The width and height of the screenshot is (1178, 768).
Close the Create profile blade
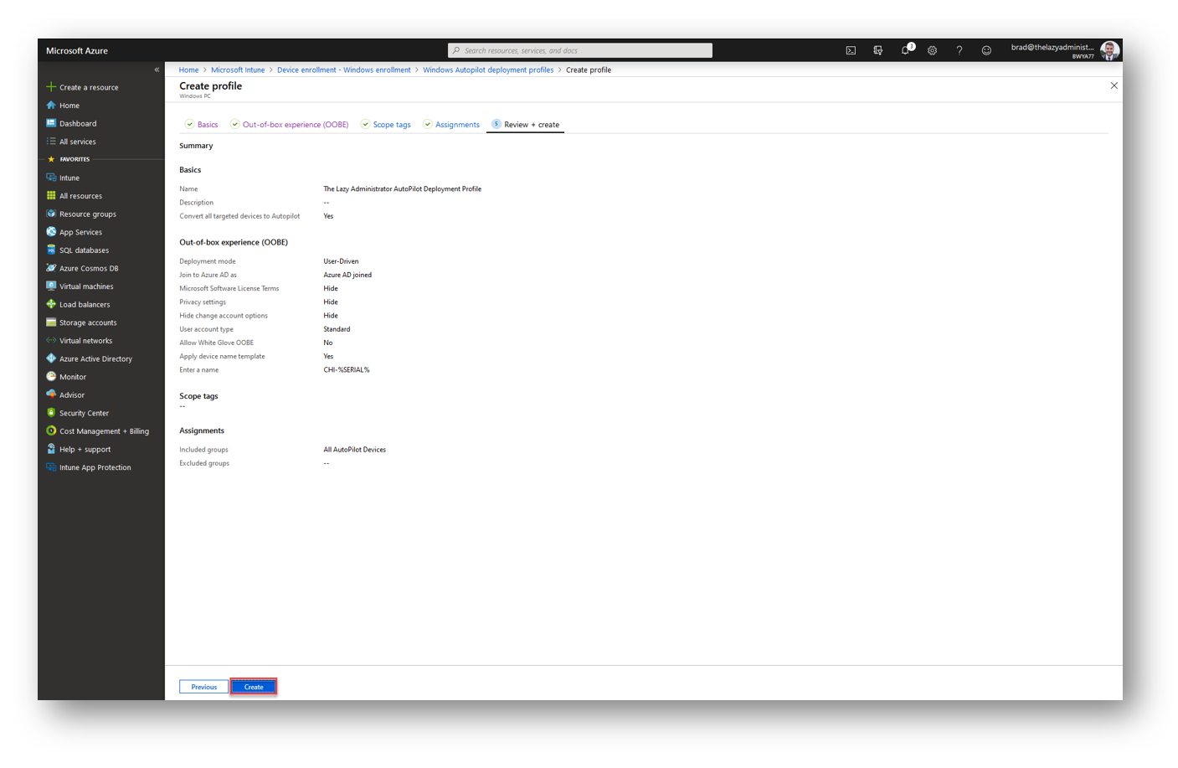click(x=1114, y=85)
